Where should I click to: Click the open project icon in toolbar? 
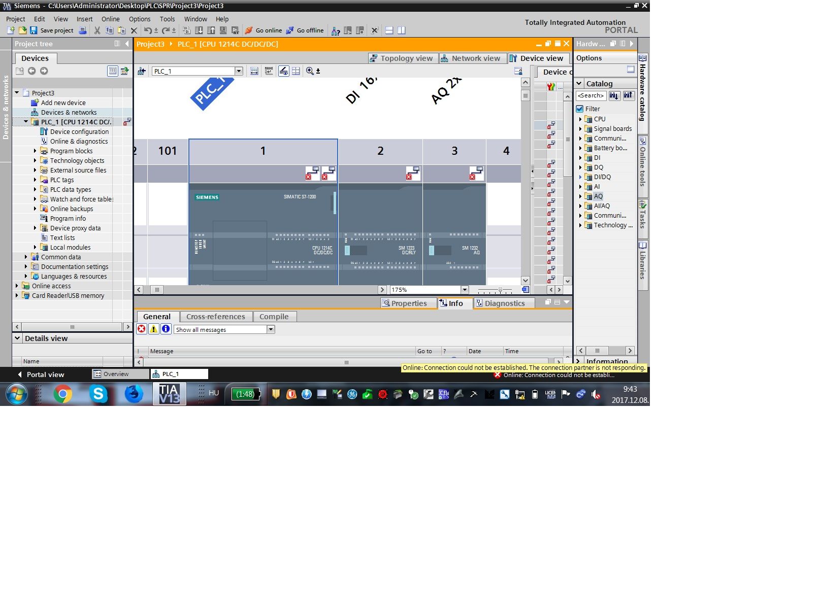click(x=22, y=30)
